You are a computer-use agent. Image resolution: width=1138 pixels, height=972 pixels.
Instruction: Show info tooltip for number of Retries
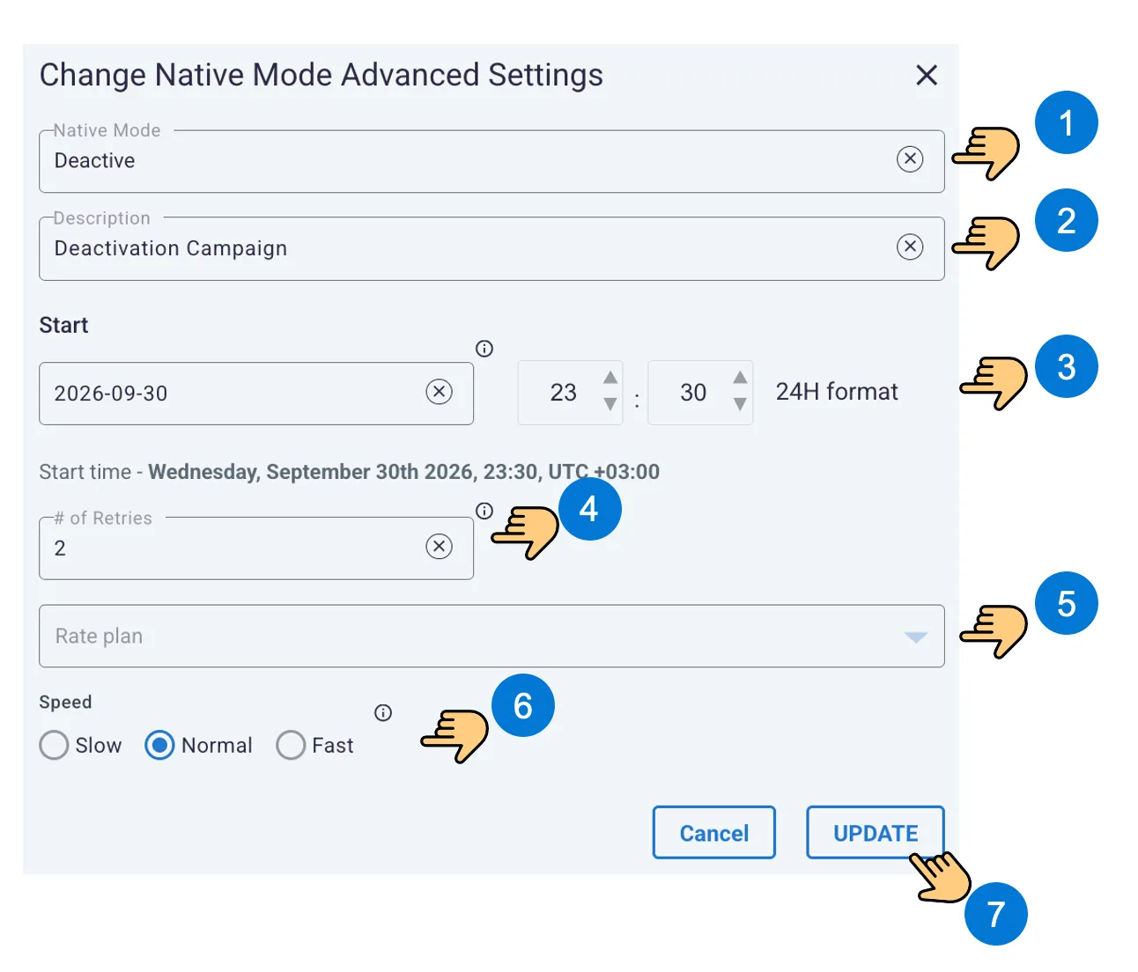coord(484,511)
